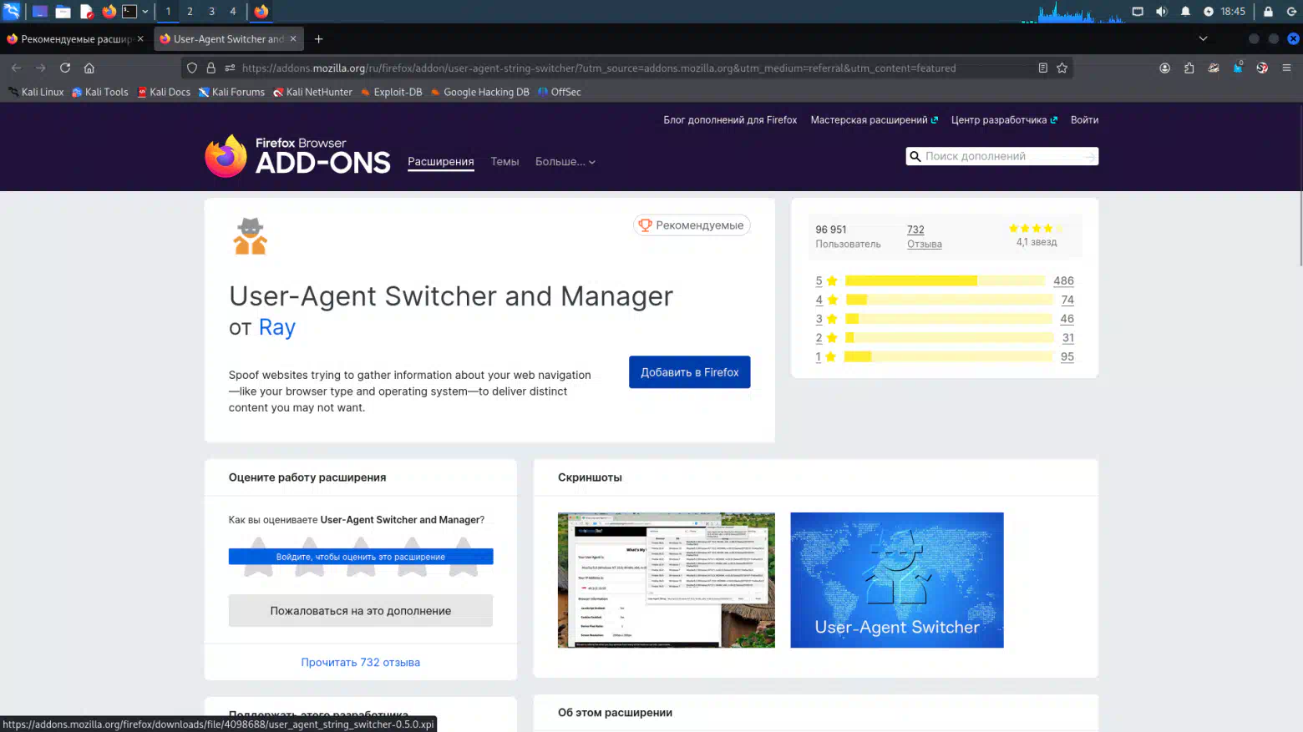Image resolution: width=1303 pixels, height=732 pixels.
Task: Open the Google Hacking DB bookmark
Action: [x=479, y=92]
